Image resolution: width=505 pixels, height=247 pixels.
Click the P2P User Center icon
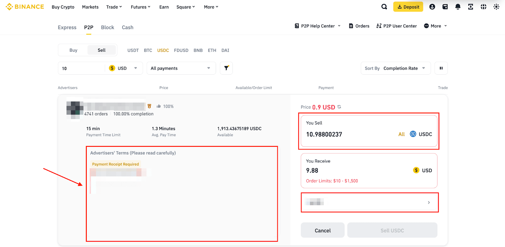tap(379, 26)
